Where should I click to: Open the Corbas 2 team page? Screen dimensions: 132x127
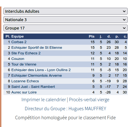point(19,42)
